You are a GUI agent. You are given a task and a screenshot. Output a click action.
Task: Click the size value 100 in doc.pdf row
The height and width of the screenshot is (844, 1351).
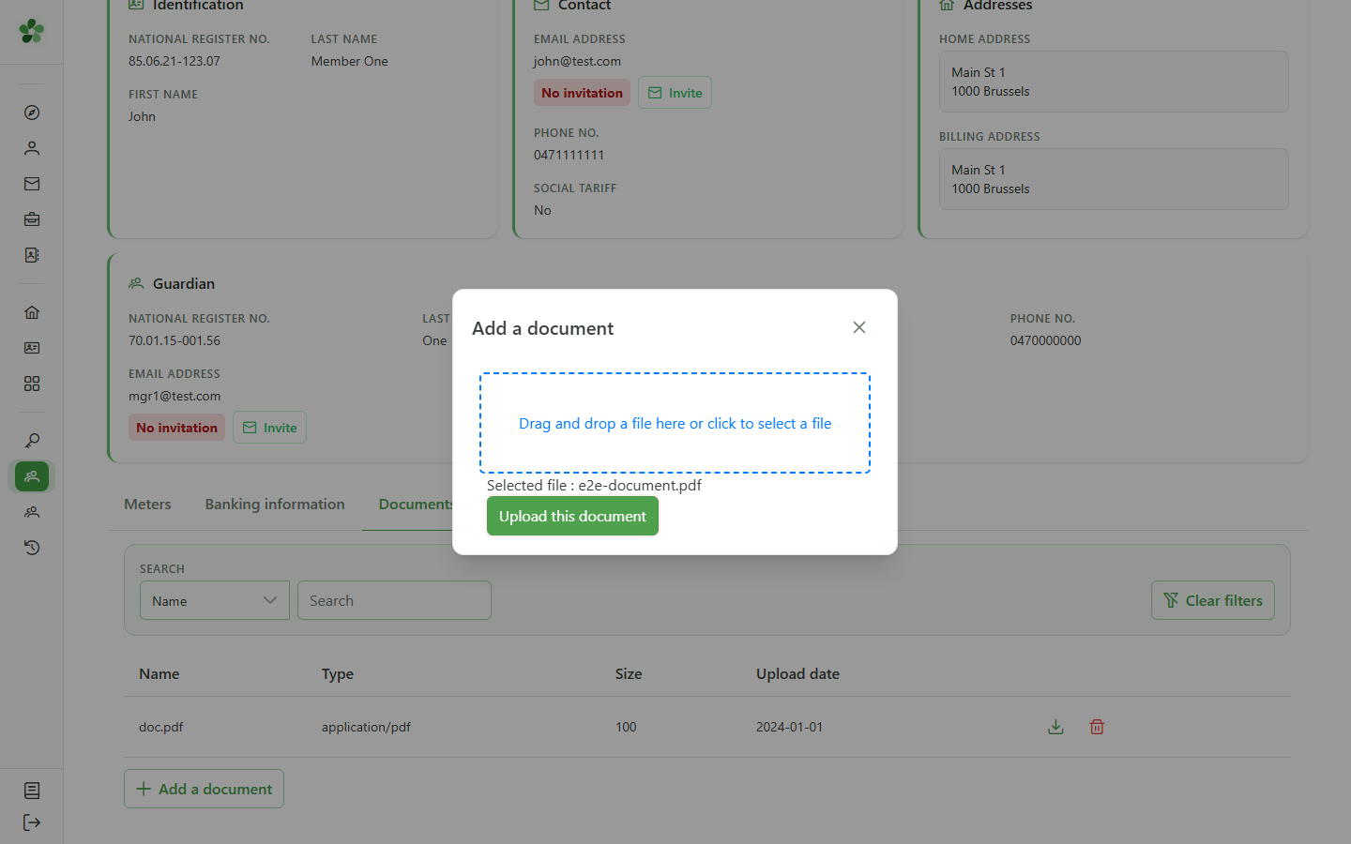click(x=626, y=727)
